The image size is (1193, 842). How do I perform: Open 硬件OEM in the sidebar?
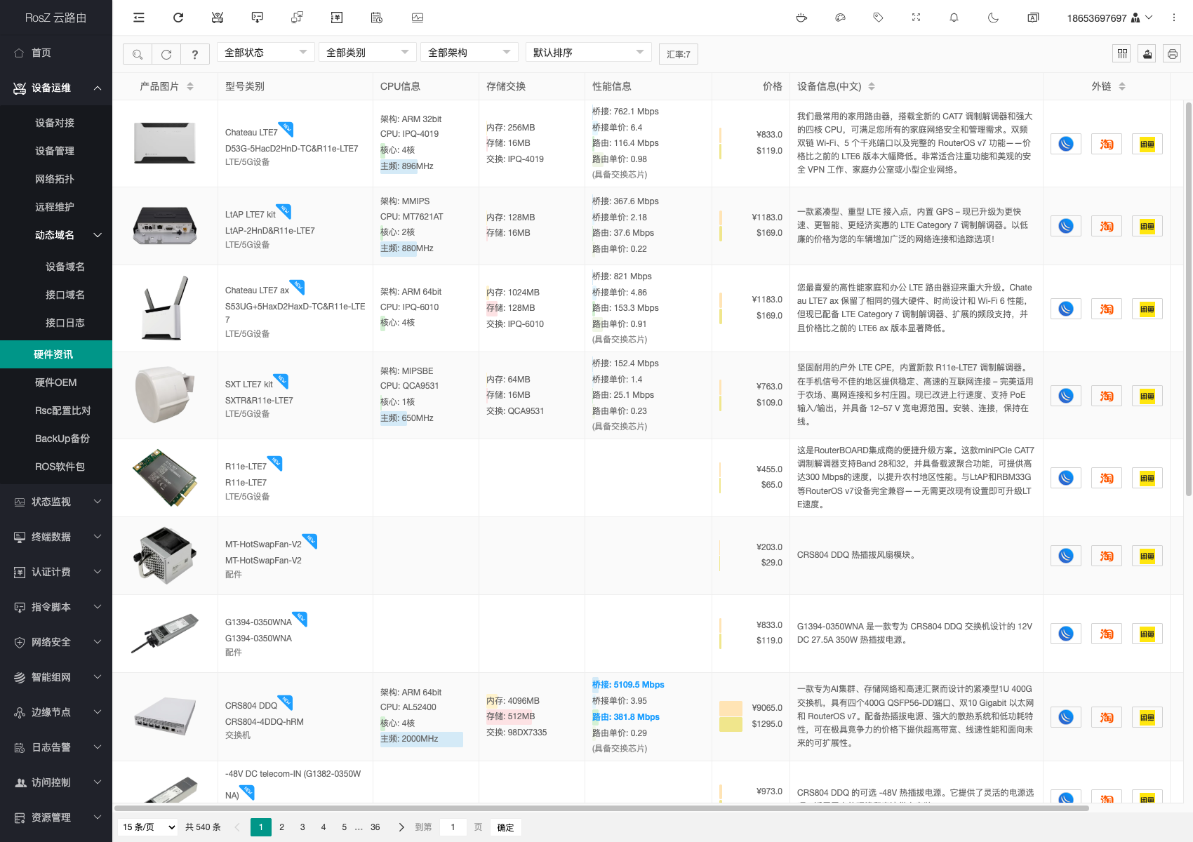(56, 382)
